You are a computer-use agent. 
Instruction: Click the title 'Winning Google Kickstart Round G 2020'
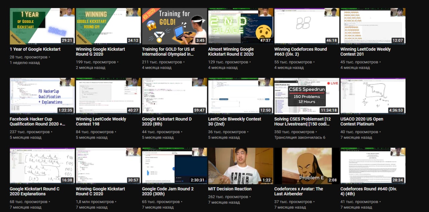pos(101,52)
